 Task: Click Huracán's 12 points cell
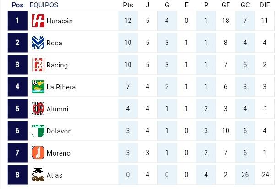[x=128, y=21]
